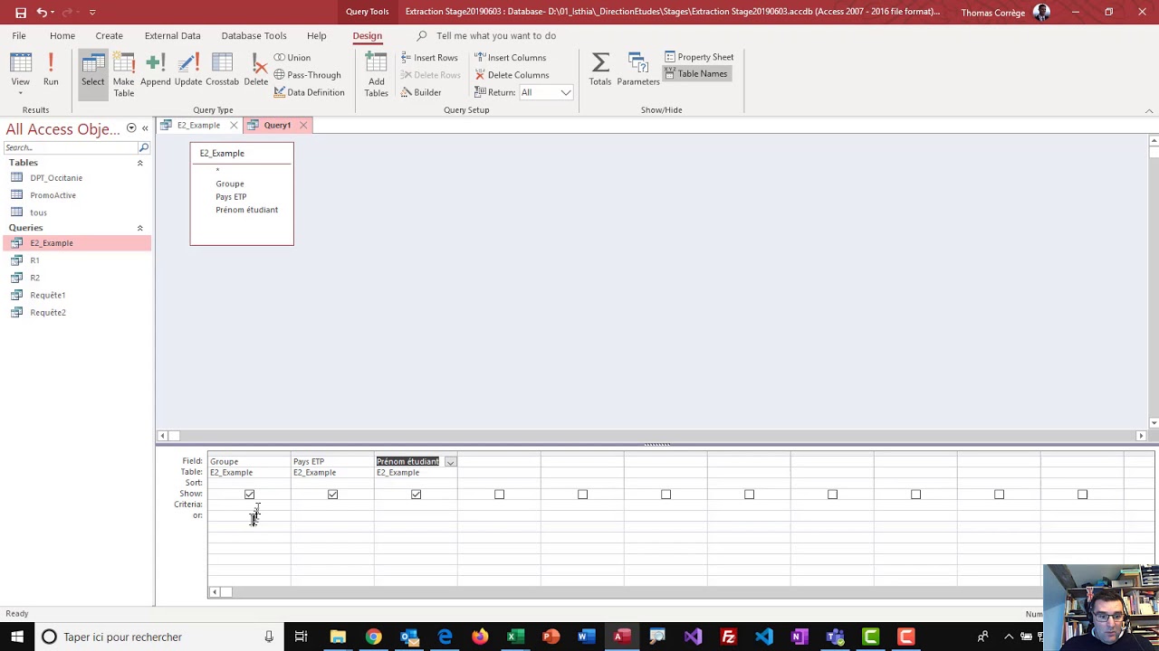
Task: Collapse the Tables group in navigation pane
Action: point(139,163)
